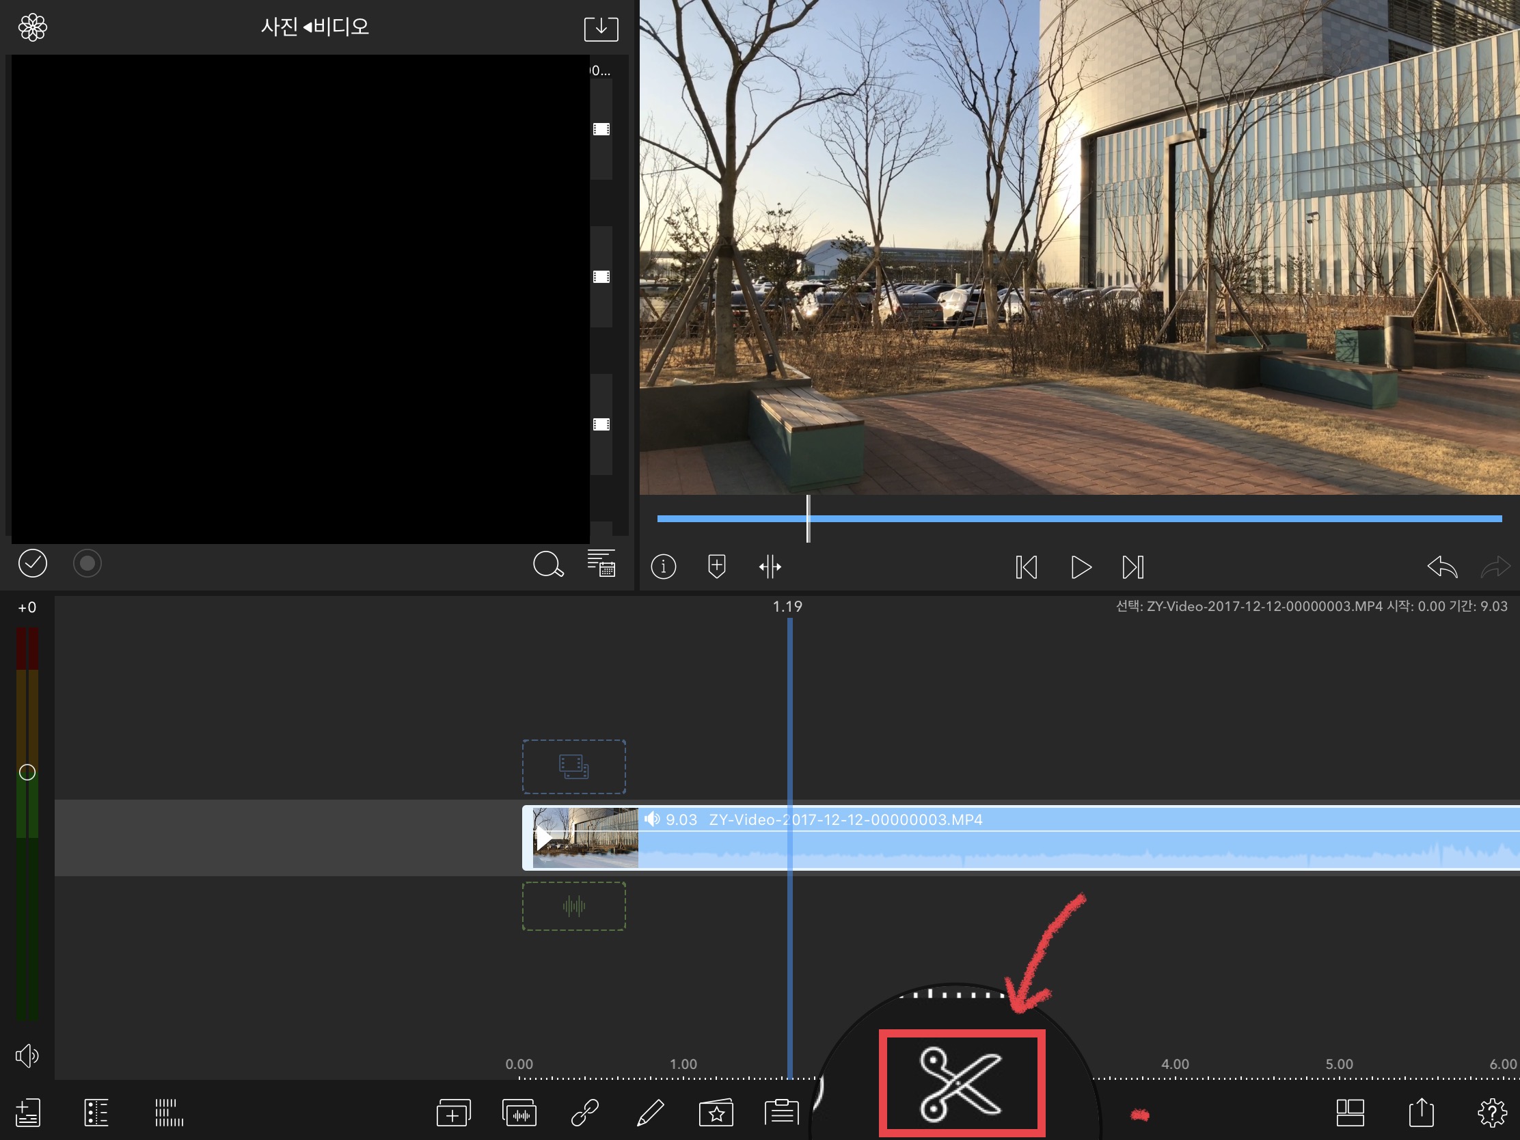Select the pencil edit tool
Image resolution: width=1520 pixels, height=1140 pixels.
click(x=650, y=1113)
